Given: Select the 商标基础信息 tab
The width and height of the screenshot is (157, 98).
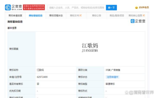Looking at the screenshot, I should tap(36, 16).
